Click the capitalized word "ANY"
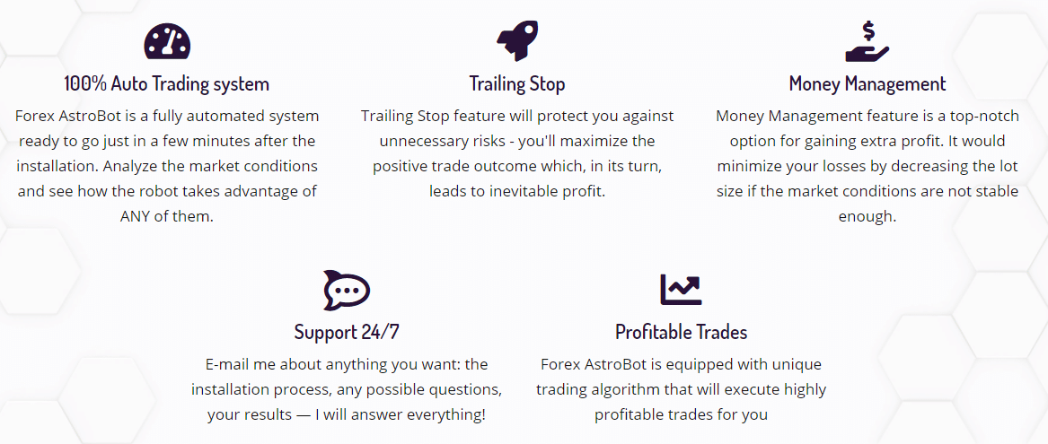 (x=137, y=217)
